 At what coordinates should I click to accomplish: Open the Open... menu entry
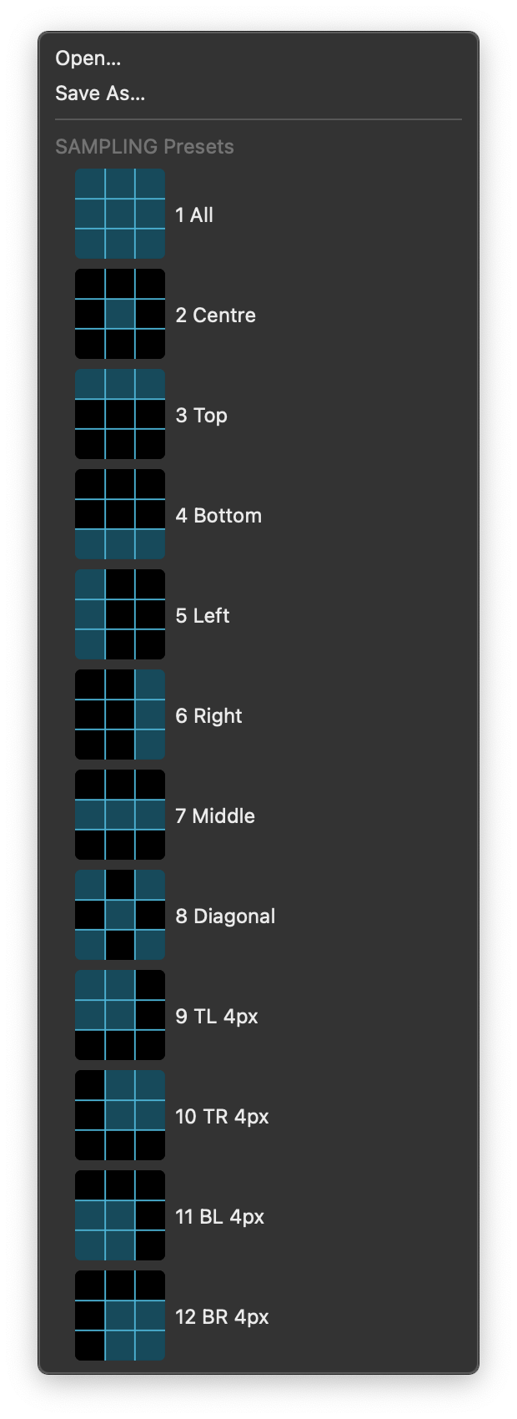tap(88, 58)
